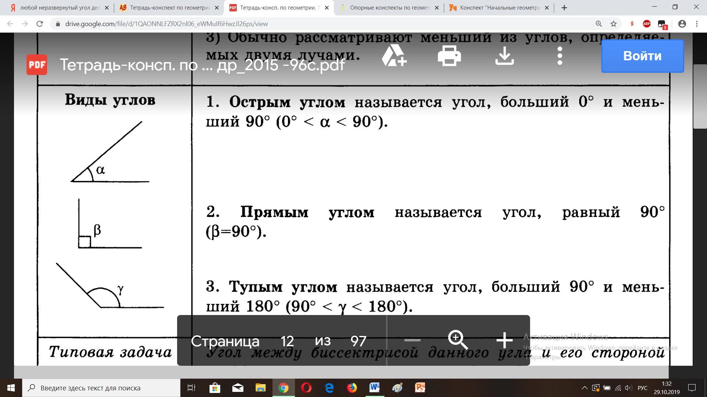The height and width of the screenshot is (397, 707).
Task: Bookmark this page with the star
Action: point(613,24)
